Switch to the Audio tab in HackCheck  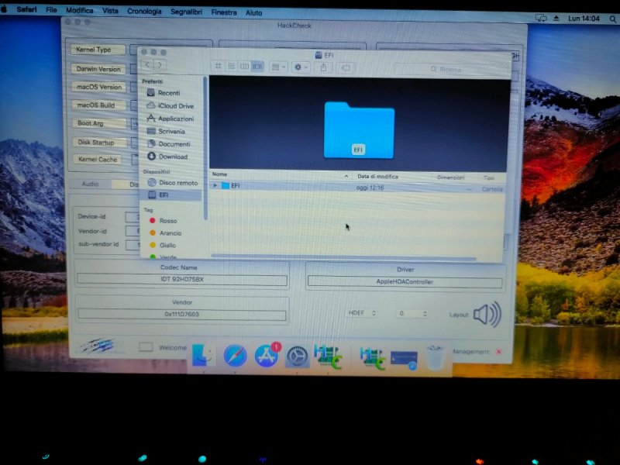pos(90,184)
